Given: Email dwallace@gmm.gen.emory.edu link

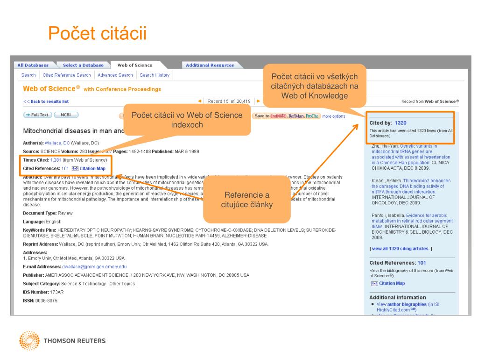Looking at the screenshot, I should click(x=94, y=267).
